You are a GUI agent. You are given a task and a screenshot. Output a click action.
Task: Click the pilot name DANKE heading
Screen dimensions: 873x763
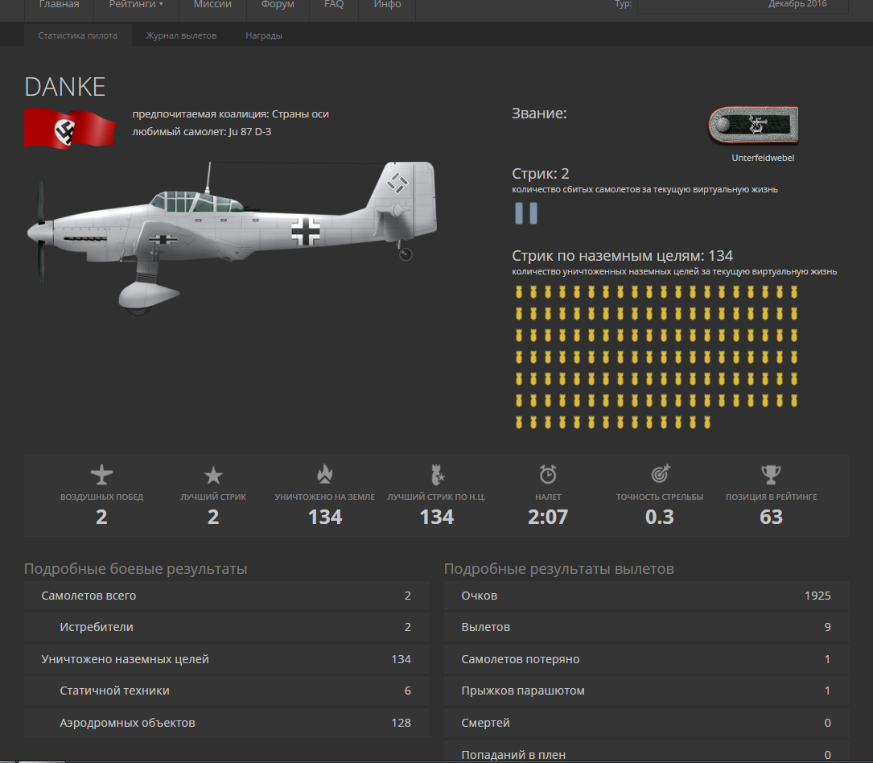pyautogui.click(x=65, y=87)
